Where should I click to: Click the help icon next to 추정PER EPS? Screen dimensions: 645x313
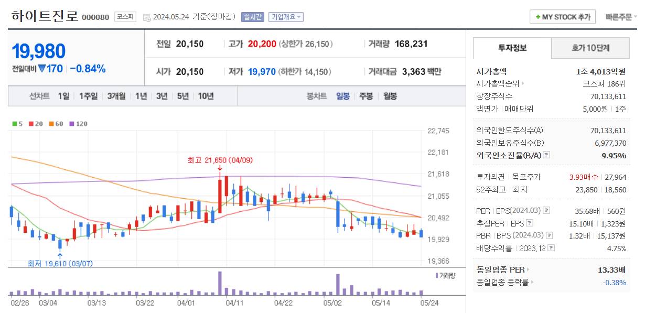(x=530, y=223)
